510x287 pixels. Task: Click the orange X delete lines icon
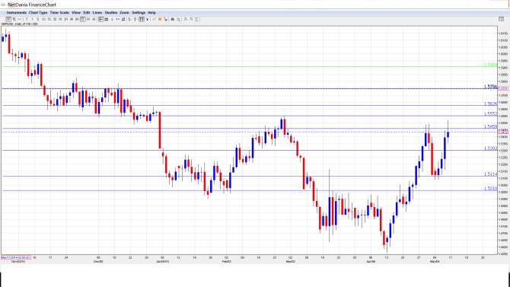point(160,20)
